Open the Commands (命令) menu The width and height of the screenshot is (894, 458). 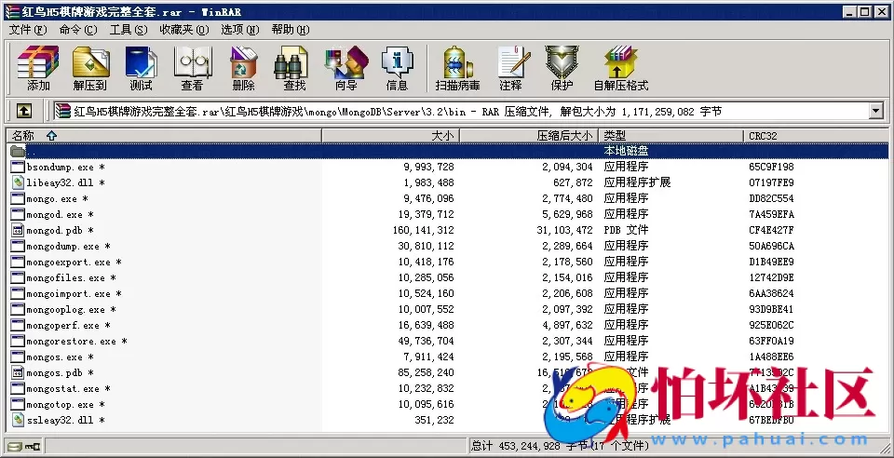tap(78, 30)
